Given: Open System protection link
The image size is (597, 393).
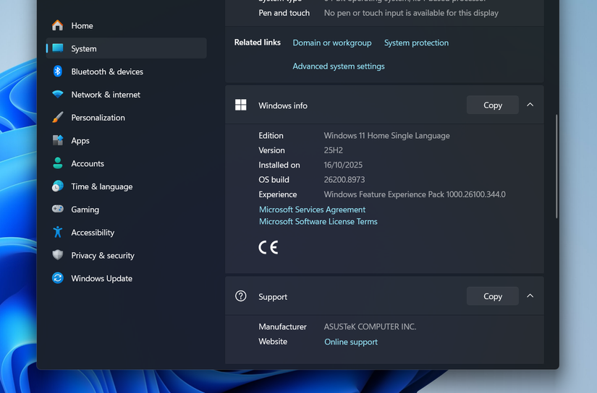Looking at the screenshot, I should point(416,43).
